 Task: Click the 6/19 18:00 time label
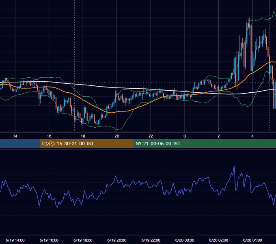[83, 240]
